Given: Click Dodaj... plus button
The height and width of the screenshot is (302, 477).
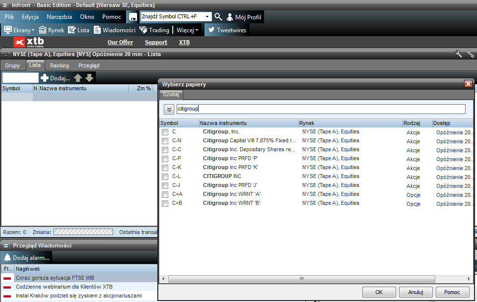Looking at the screenshot, I should (x=56, y=78).
